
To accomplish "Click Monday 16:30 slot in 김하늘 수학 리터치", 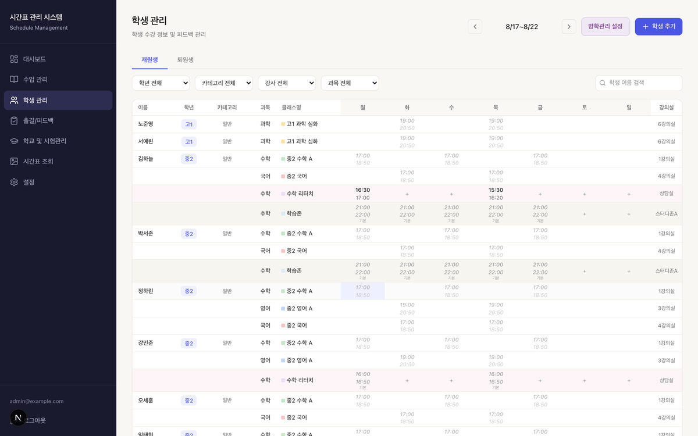I will click(363, 194).
